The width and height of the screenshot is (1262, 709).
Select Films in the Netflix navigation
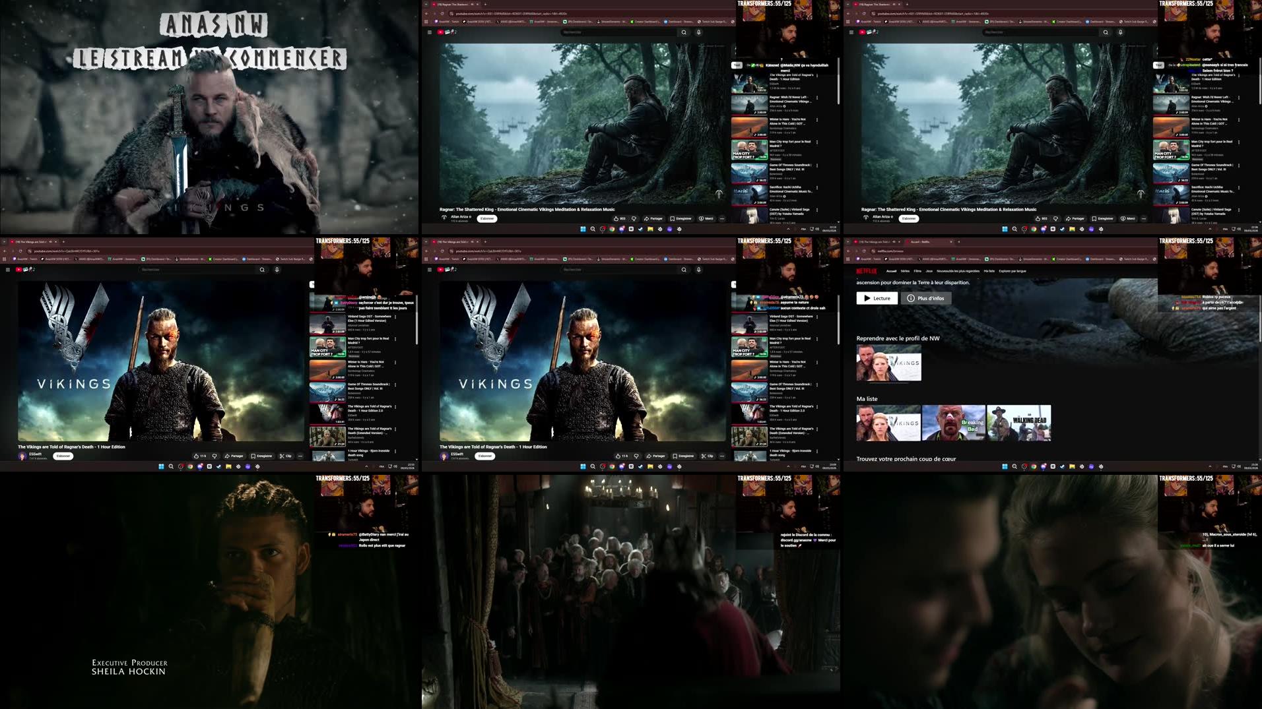[918, 271]
